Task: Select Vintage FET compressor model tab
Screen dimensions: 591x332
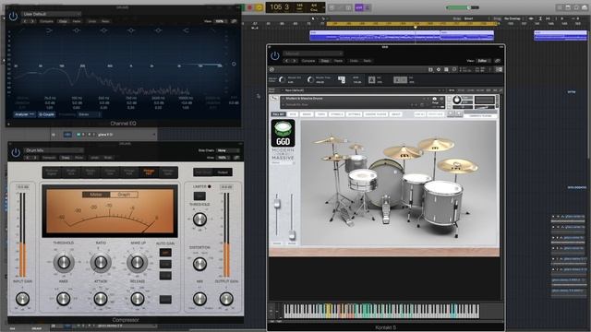Action: tap(149, 172)
